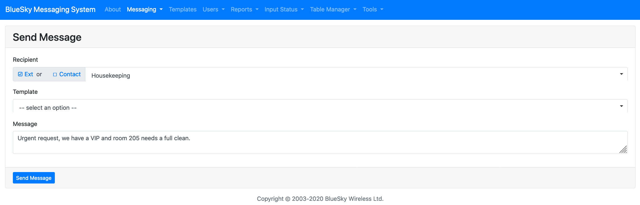Expand the Users dropdown menu
This screenshot has height=205, width=640.
(x=214, y=9)
